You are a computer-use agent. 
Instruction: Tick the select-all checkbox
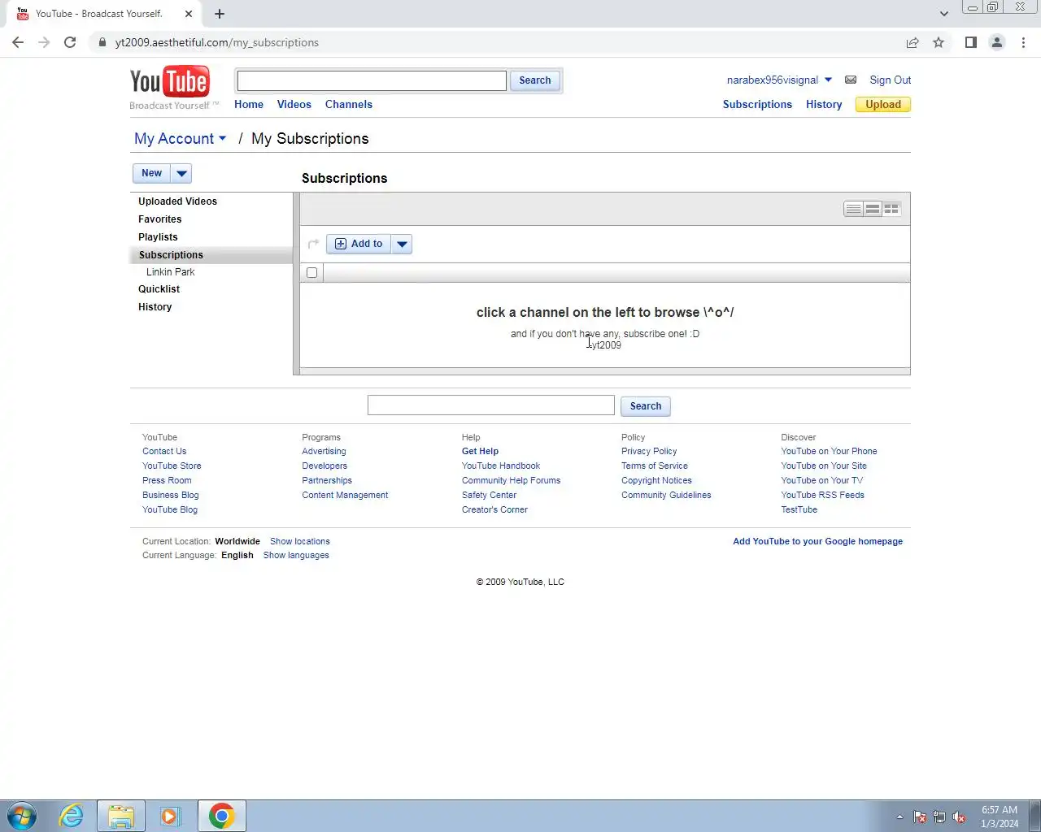point(311,273)
